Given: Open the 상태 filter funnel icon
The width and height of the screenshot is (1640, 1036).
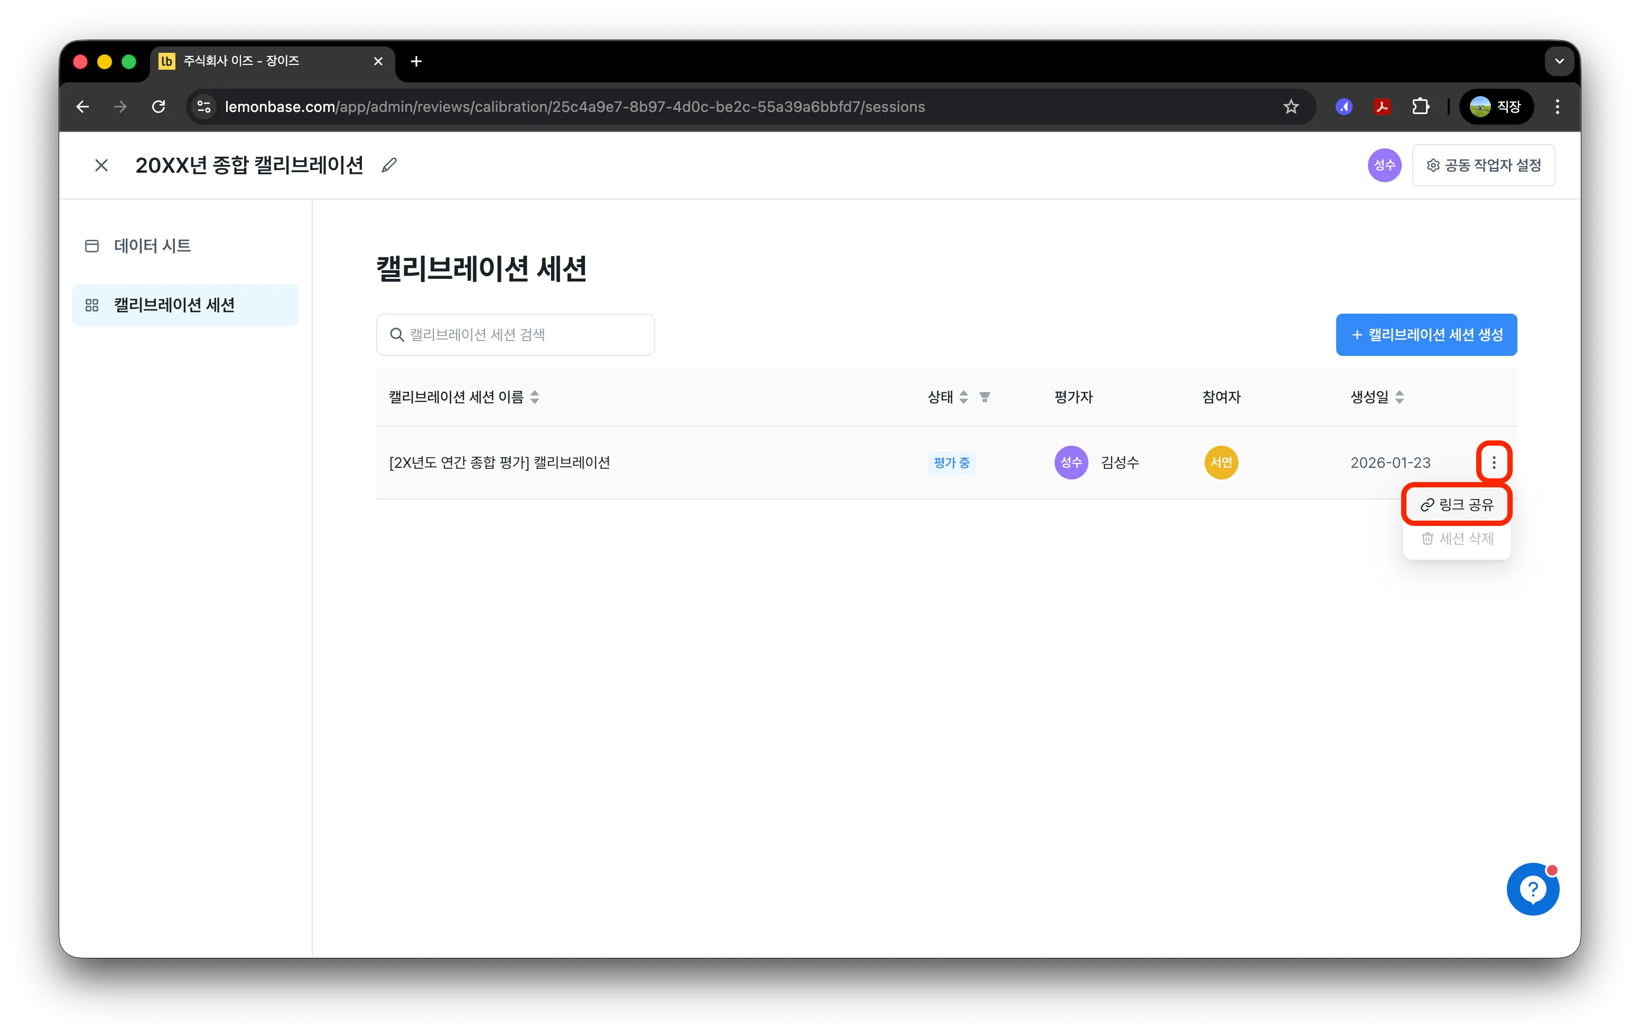Looking at the screenshot, I should 985,398.
